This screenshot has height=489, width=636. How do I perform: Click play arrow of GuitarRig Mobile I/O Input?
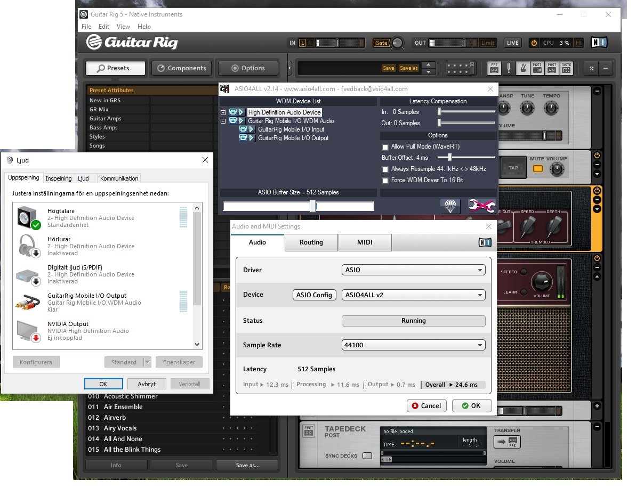252,129
